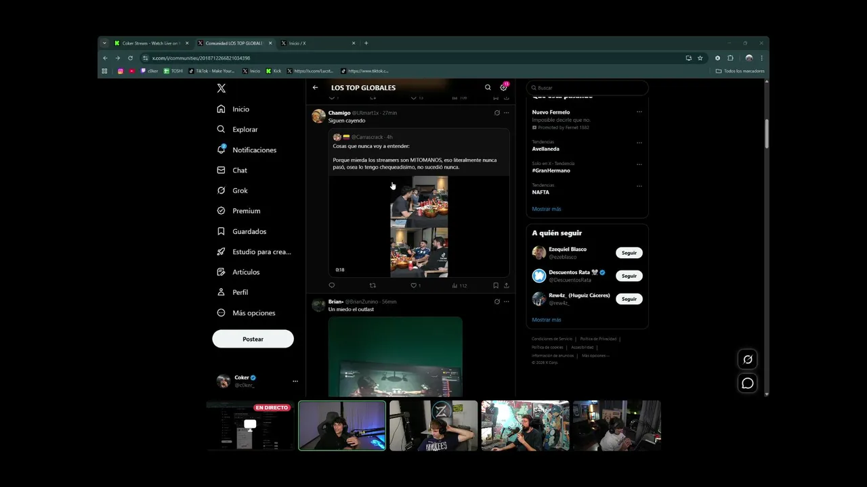Reload the page
Screen dimensions: 867x487
pyautogui.click(x=130, y=58)
